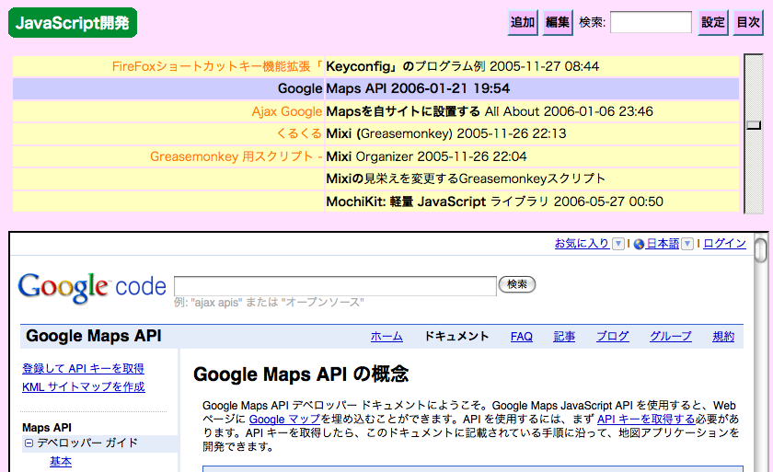This screenshot has height=472, width=773.
Task: Click the 設定 button
Action: coord(713,23)
